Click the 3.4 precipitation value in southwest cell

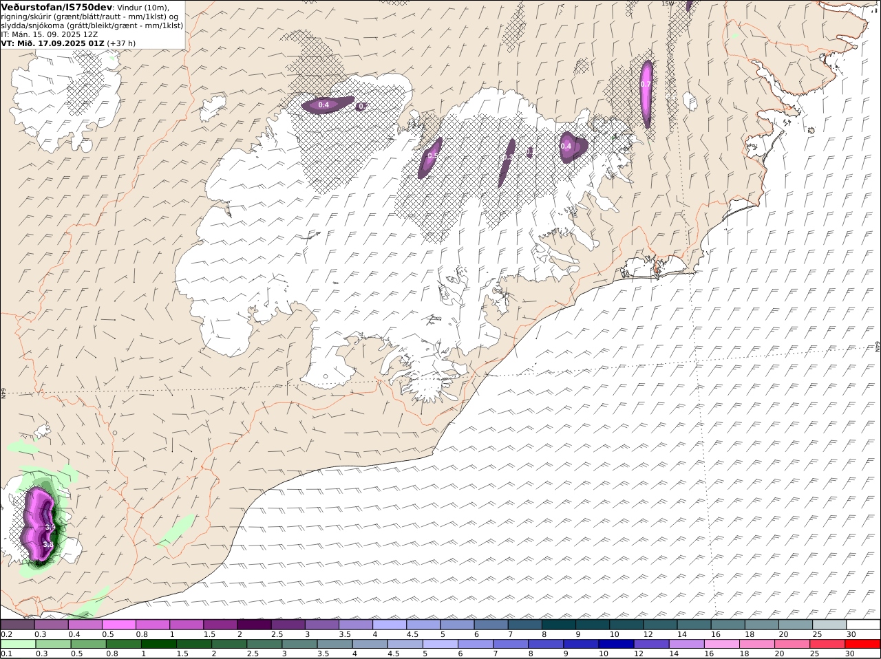click(50, 527)
